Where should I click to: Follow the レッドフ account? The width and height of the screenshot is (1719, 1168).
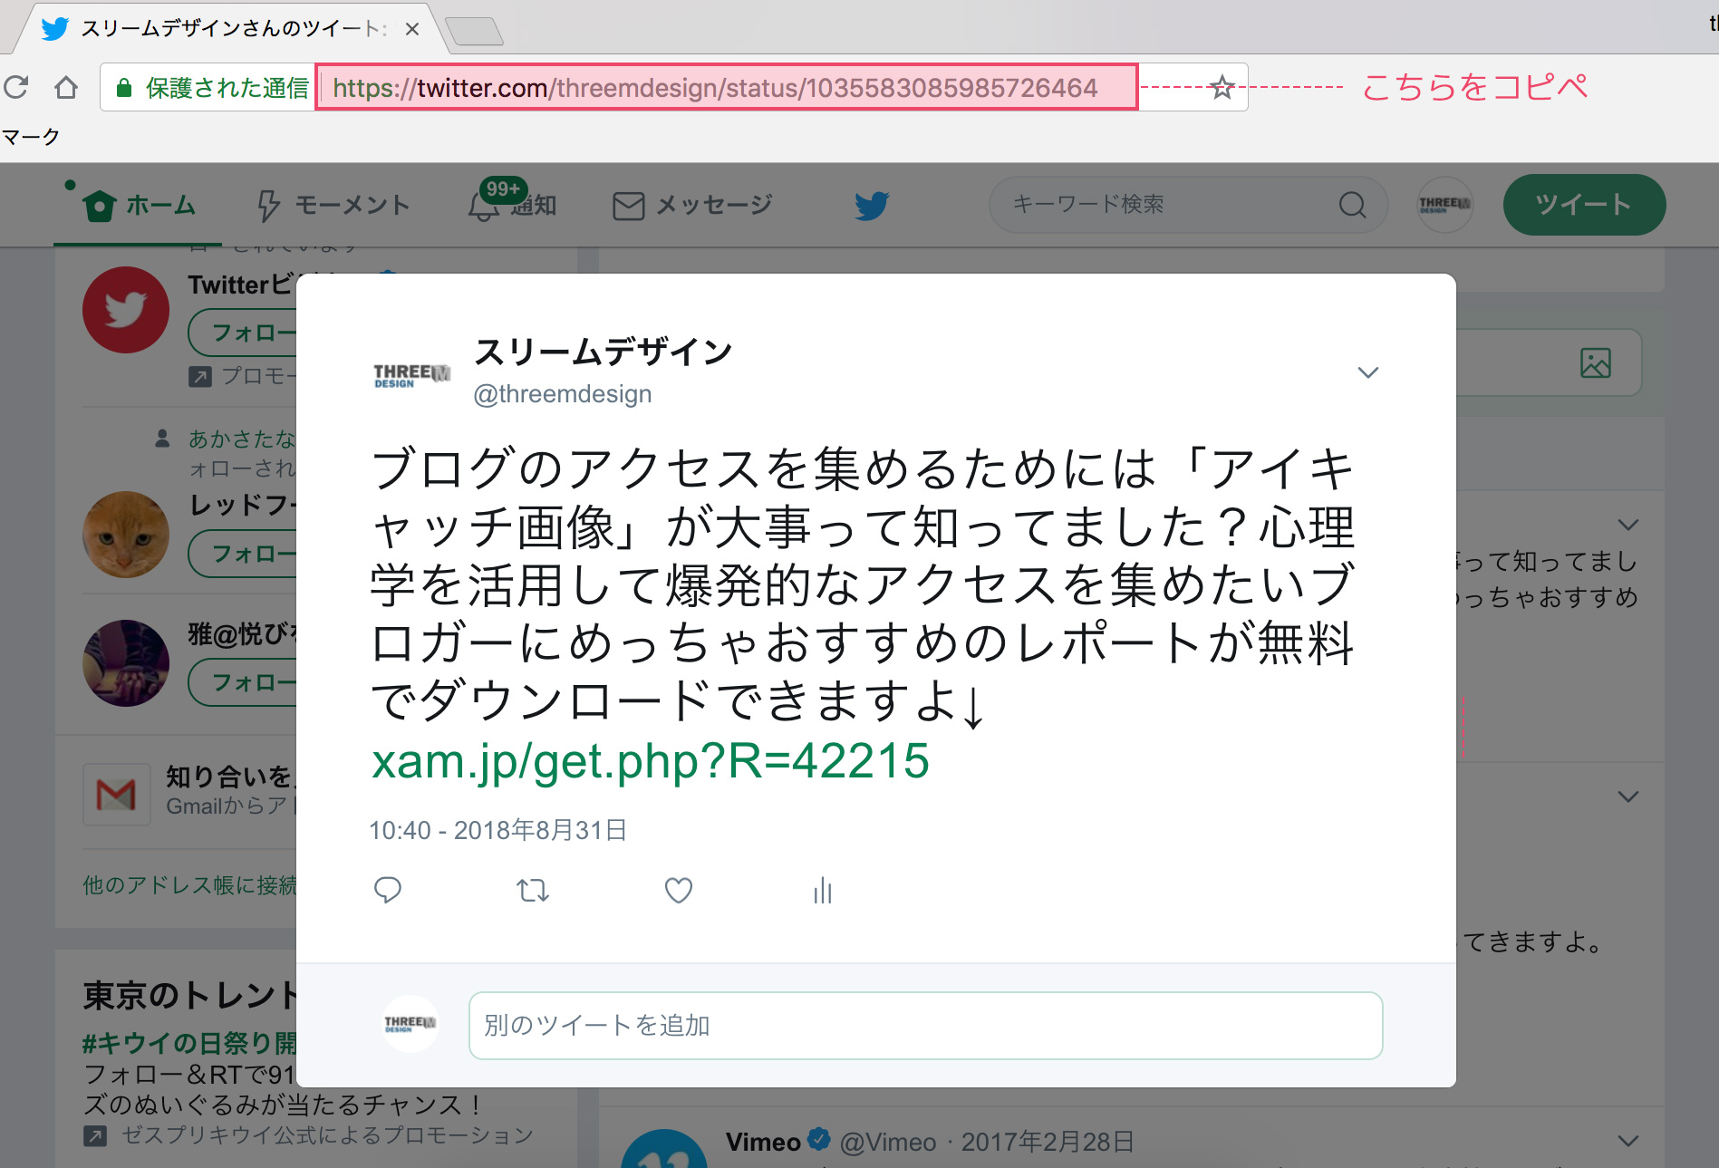243,554
